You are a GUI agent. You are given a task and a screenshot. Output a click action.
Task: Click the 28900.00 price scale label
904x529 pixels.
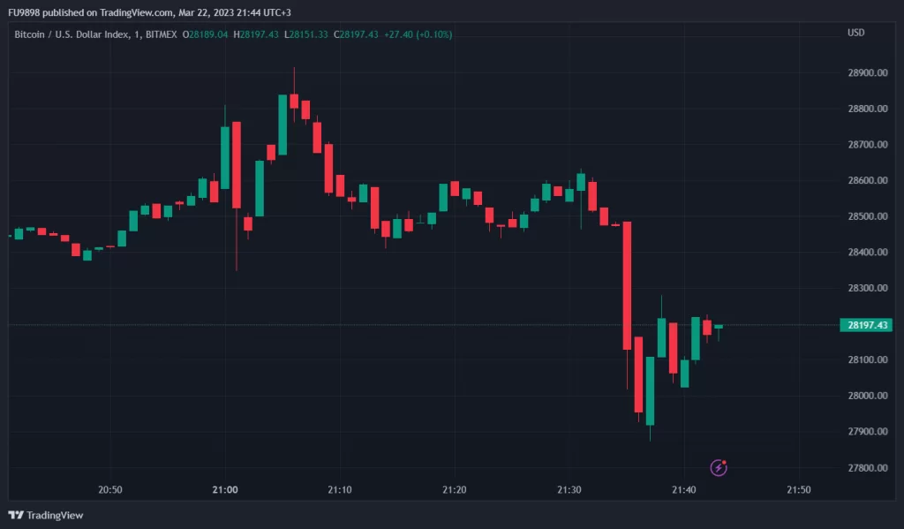pos(865,73)
